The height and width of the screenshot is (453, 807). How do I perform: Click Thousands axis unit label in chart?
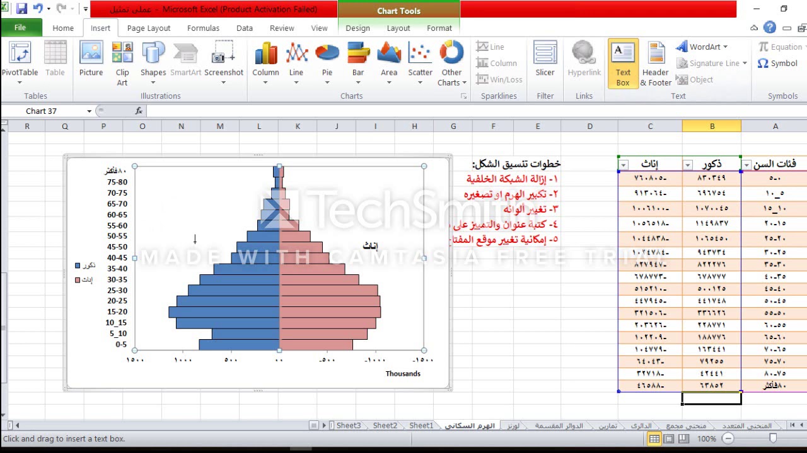click(403, 374)
